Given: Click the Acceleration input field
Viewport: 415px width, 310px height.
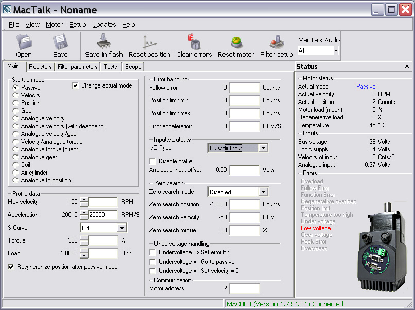Looking at the screenshot, I should click(102, 215).
